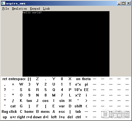Click the 'EE' keypad key
The width and height of the screenshot is (132, 121).
click(86, 90)
